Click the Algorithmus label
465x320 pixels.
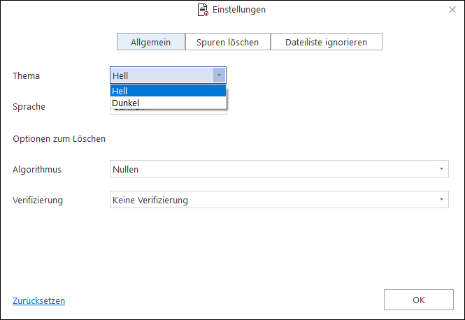37,170
